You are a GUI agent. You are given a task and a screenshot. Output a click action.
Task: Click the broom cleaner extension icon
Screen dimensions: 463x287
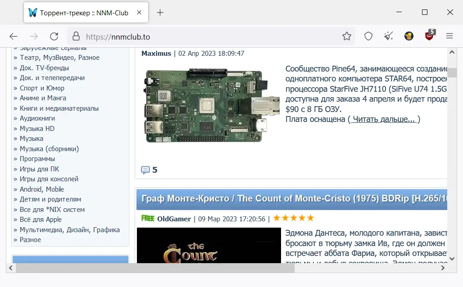(389, 36)
